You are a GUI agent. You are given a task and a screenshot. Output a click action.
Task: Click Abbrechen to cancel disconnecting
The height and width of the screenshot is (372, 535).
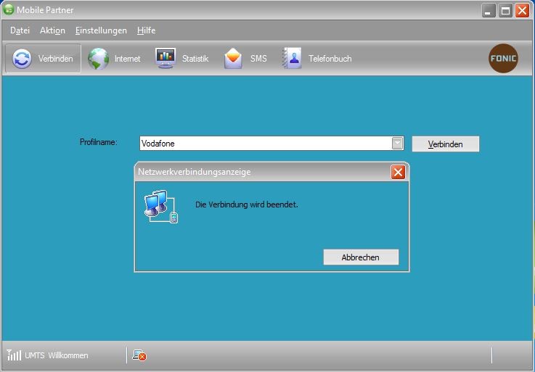coord(361,257)
